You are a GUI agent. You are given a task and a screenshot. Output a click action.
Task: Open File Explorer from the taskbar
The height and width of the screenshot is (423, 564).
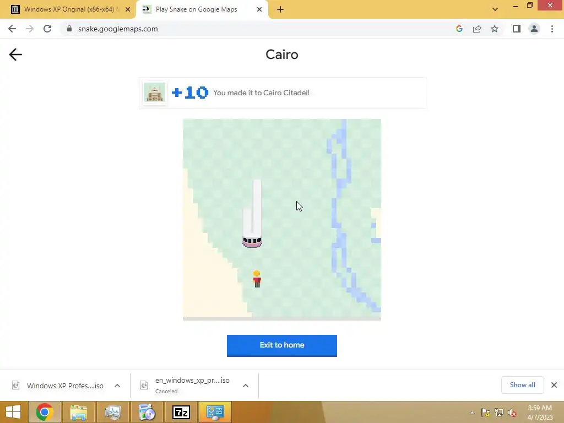pyautogui.click(x=78, y=412)
